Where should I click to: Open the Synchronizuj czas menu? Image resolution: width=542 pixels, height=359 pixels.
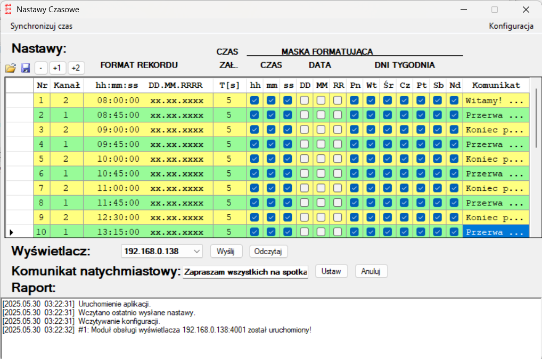[x=42, y=26]
